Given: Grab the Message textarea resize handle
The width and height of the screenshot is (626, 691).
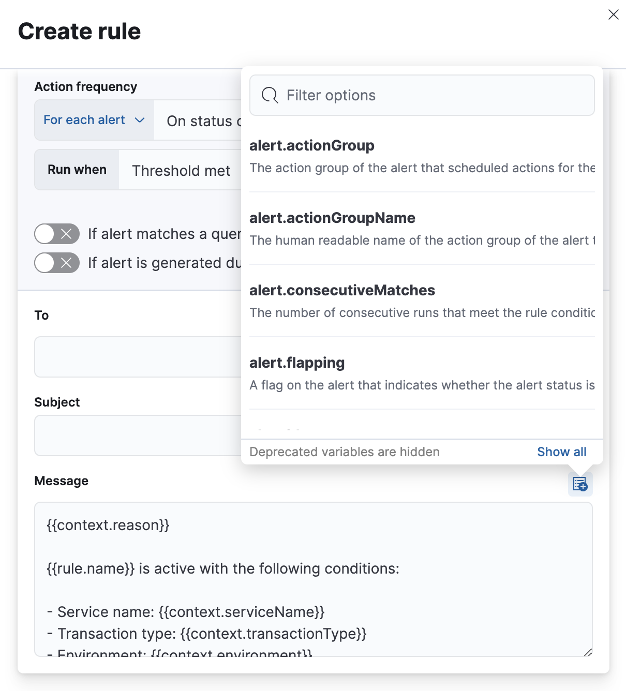Looking at the screenshot, I should coord(588,652).
